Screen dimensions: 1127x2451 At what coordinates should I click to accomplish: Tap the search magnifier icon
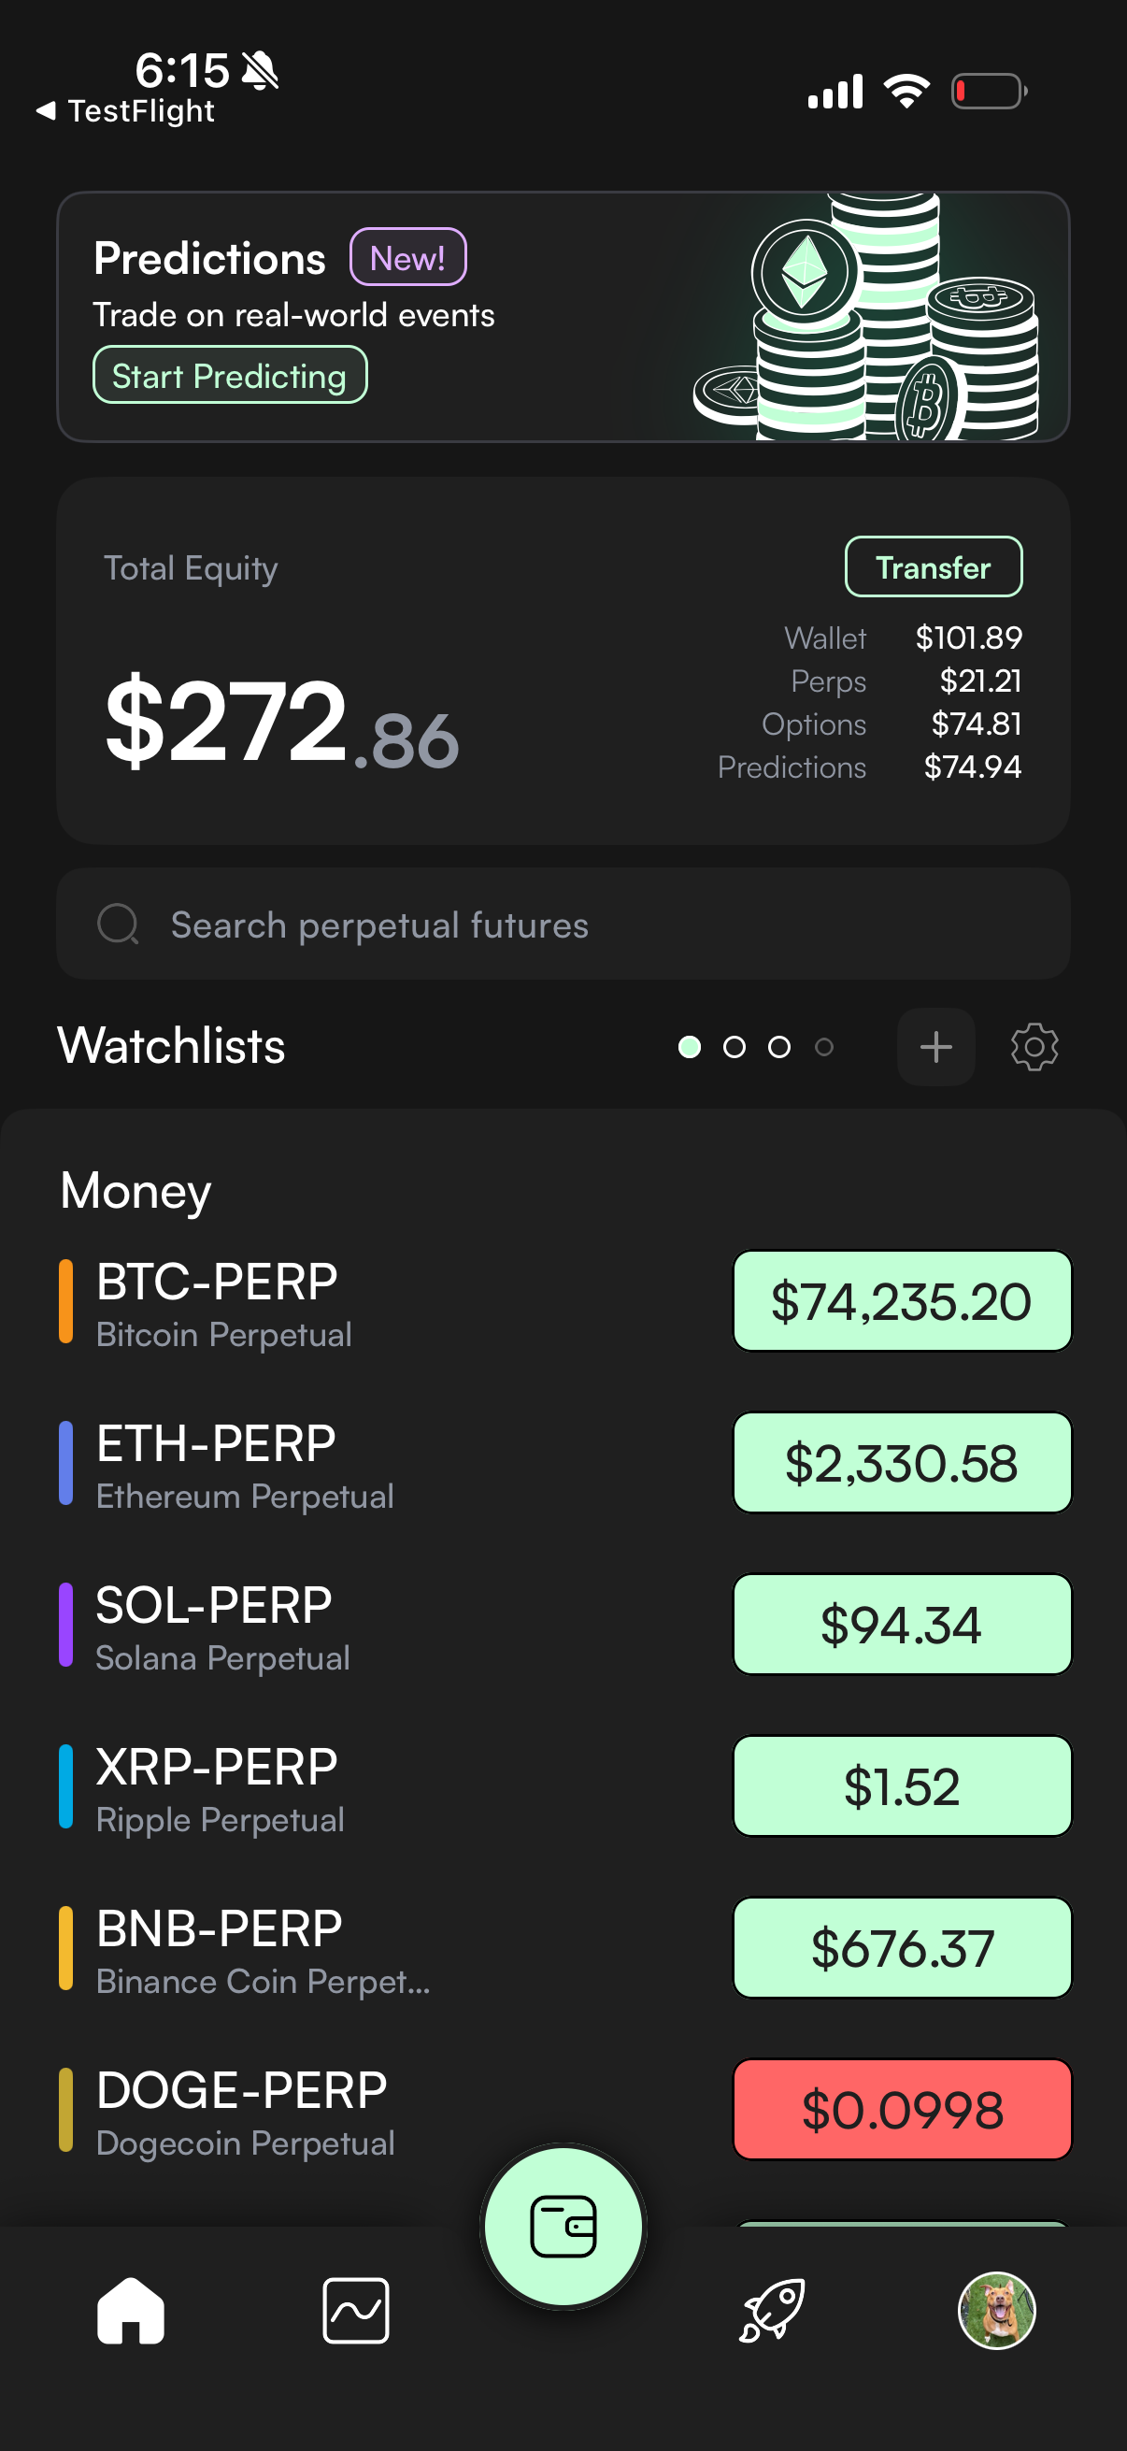pos(118,924)
